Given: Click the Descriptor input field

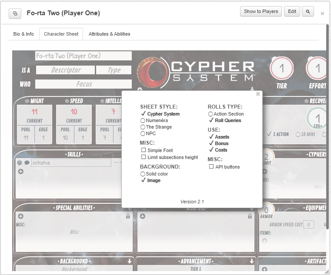Looking at the screenshot, I should point(65,70).
